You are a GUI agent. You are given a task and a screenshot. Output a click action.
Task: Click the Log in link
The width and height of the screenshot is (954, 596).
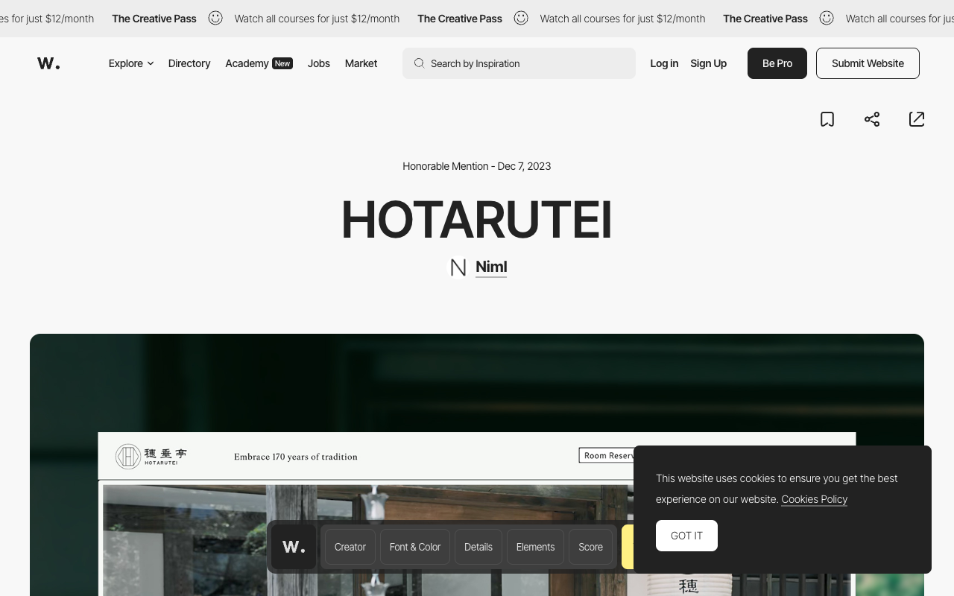click(664, 63)
